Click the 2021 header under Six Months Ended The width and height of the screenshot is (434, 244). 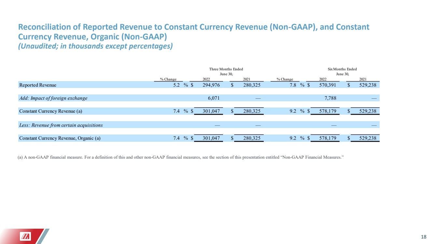(362, 79)
